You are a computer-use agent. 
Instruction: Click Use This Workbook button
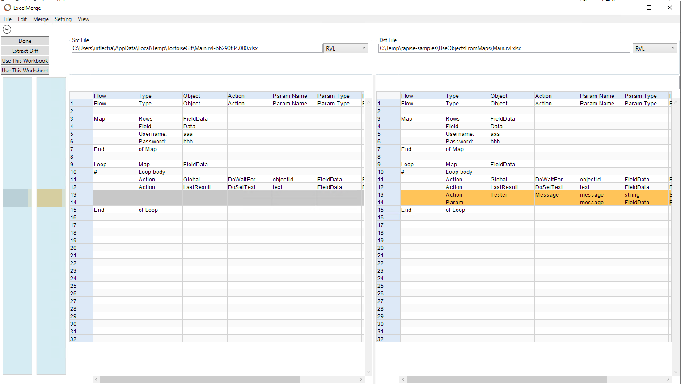pyautogui.click(x=25, y=61)
